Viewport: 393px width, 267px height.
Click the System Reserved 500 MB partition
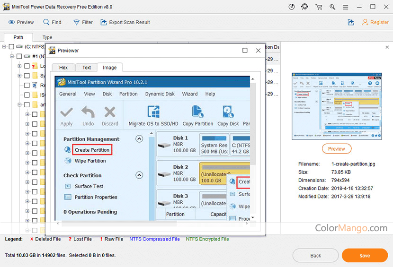[214, 144]
